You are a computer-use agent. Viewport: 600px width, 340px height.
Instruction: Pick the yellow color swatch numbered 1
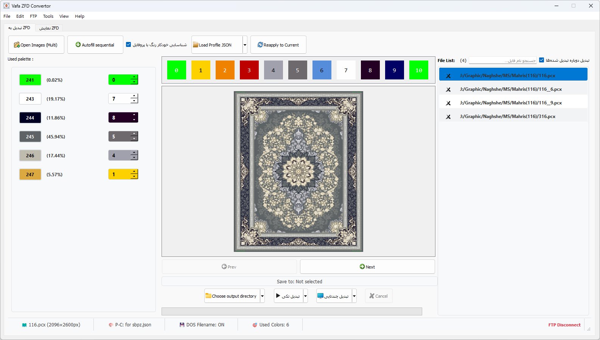click(x=201, y=70)
